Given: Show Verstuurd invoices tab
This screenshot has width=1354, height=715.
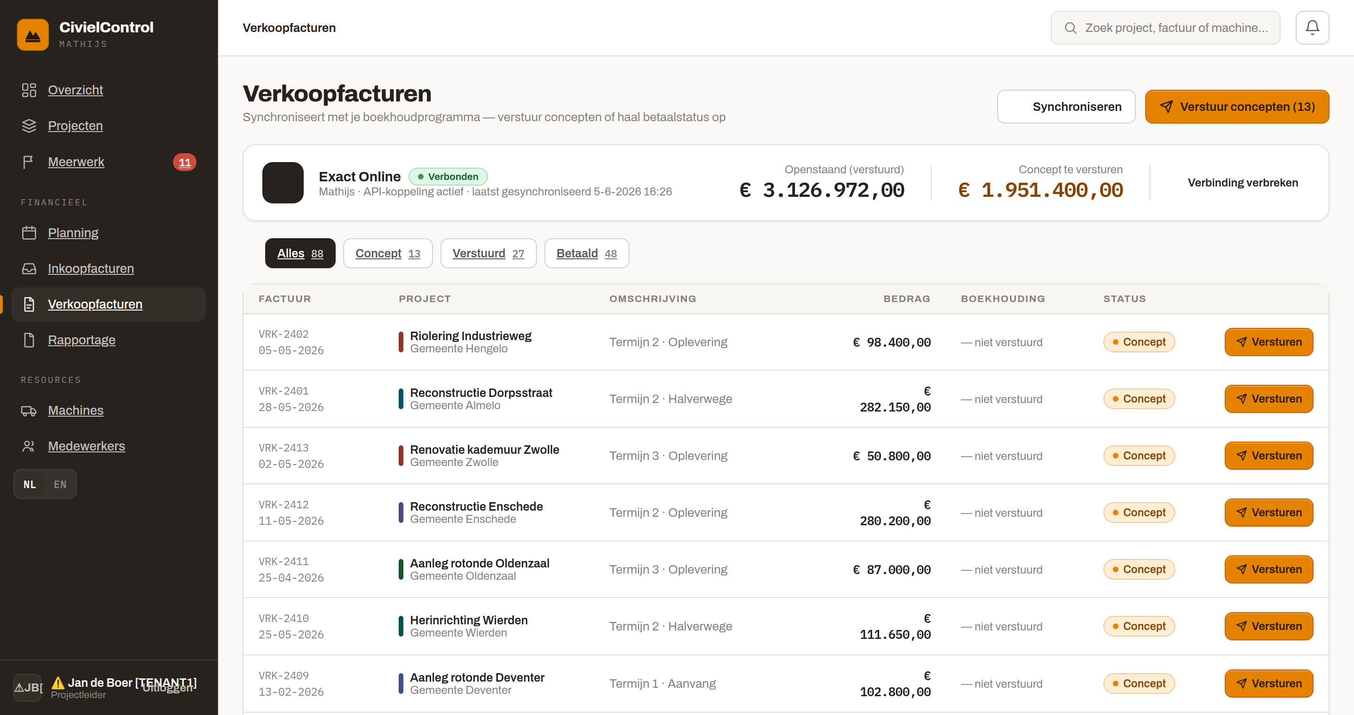Looking at the screenshot, I should coord(488,253).
